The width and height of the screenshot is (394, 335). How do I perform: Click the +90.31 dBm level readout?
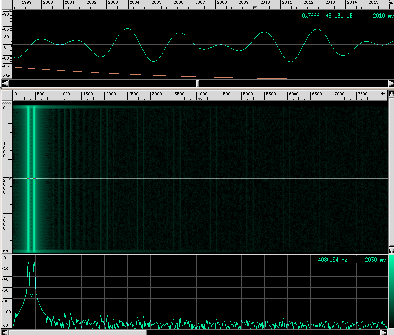pyautogui.click(x=341, y=16)
